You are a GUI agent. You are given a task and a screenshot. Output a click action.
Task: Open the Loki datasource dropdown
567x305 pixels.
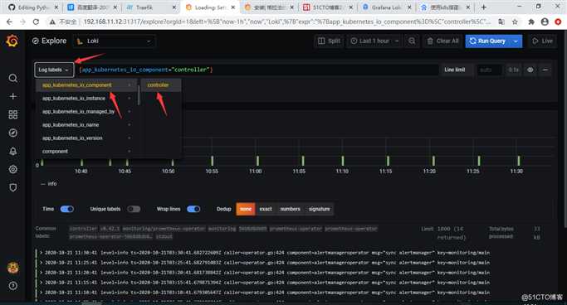click(x=115, y=41)
